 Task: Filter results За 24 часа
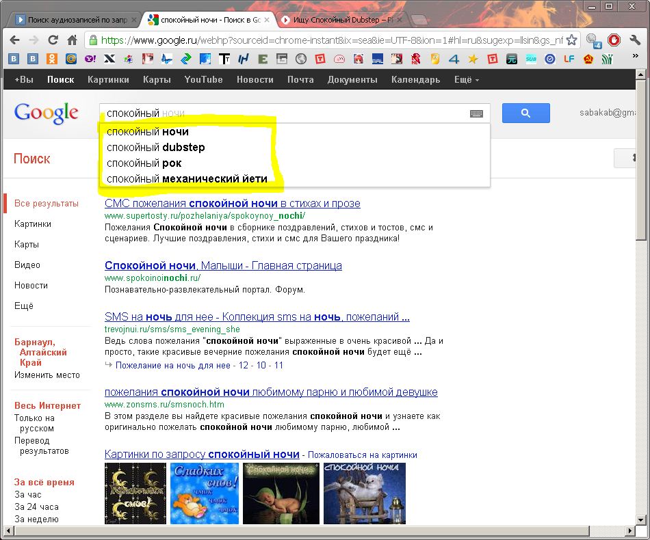click(36, 507)
